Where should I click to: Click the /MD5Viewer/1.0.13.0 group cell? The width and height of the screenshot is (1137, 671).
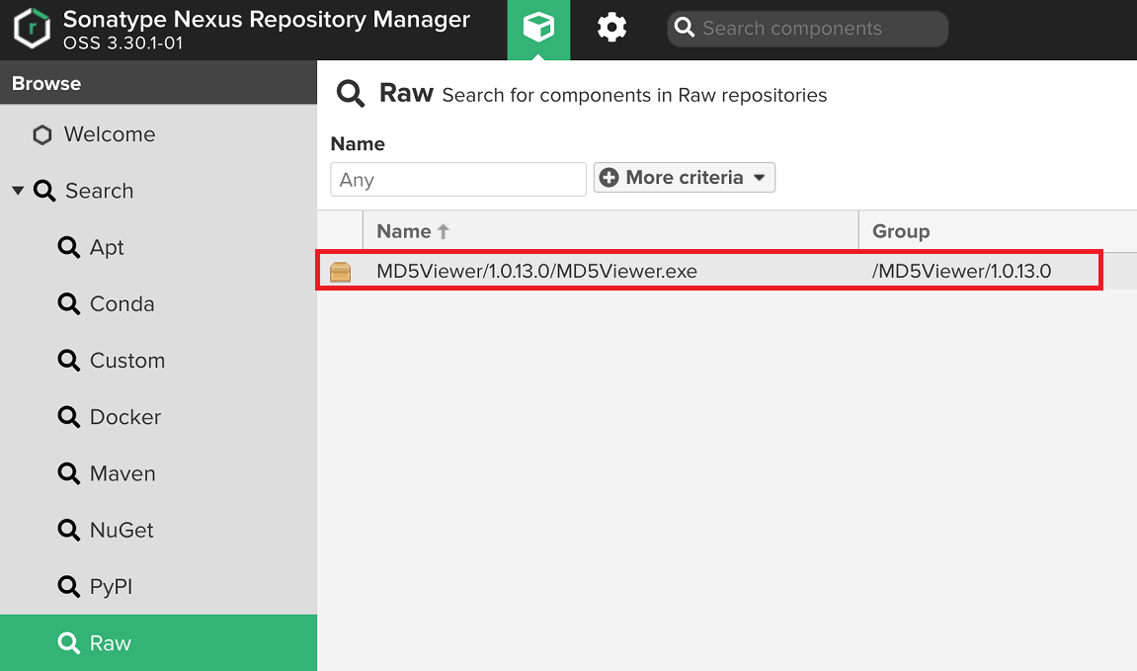click(x=961, y=271)
